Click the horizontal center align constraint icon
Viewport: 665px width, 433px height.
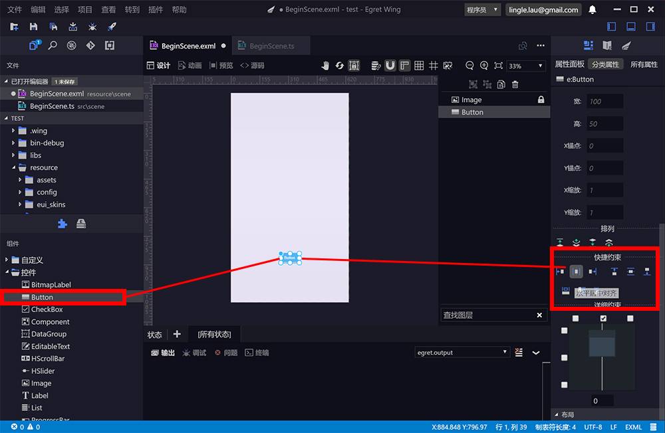tap(576, 272)
